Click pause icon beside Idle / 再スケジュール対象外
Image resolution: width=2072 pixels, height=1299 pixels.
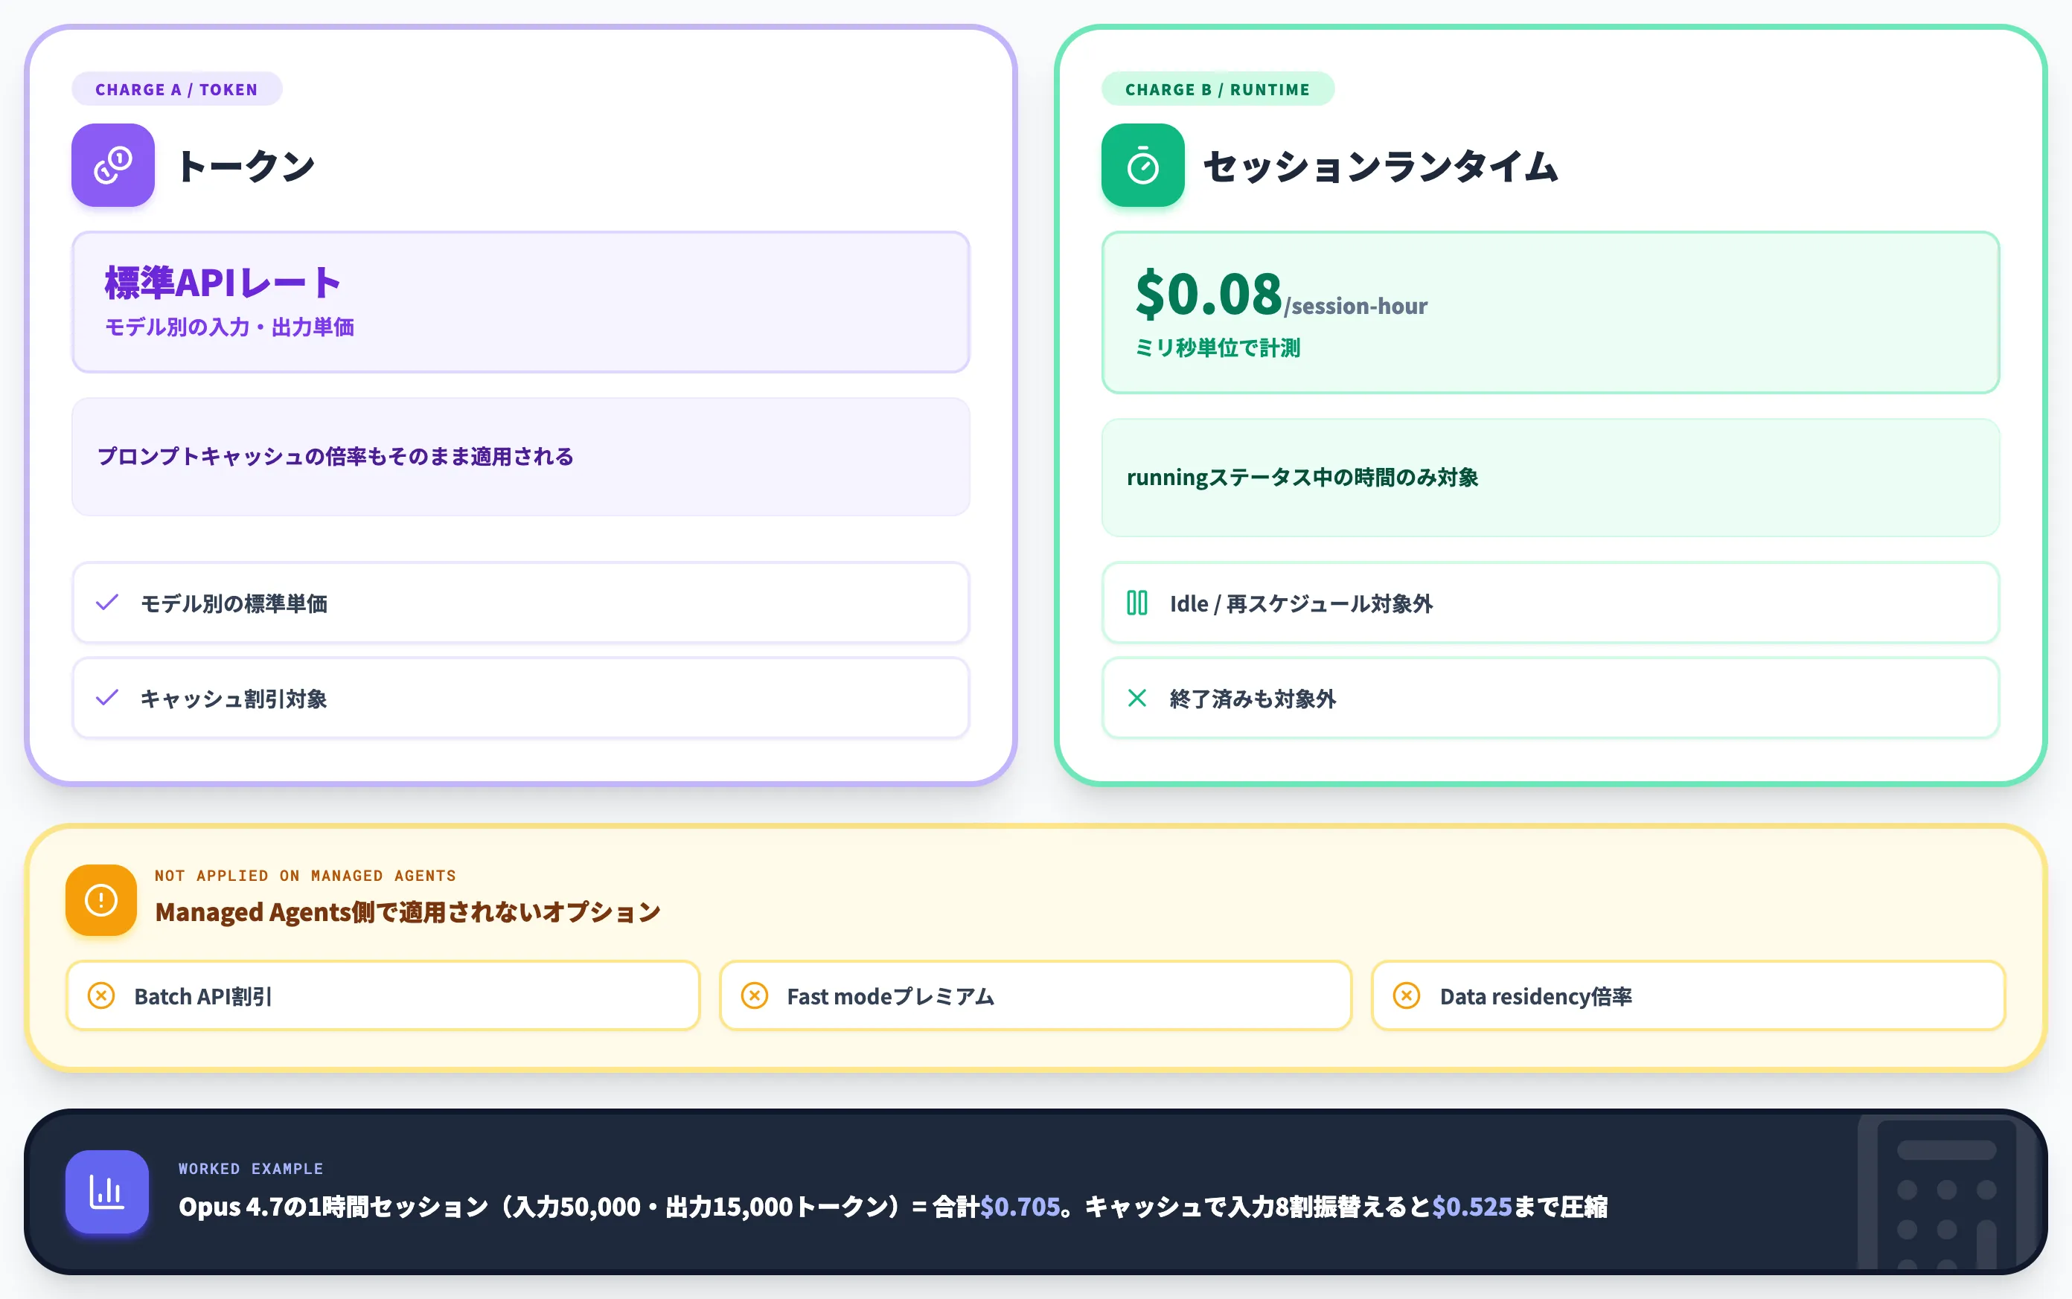[1137, 602]
